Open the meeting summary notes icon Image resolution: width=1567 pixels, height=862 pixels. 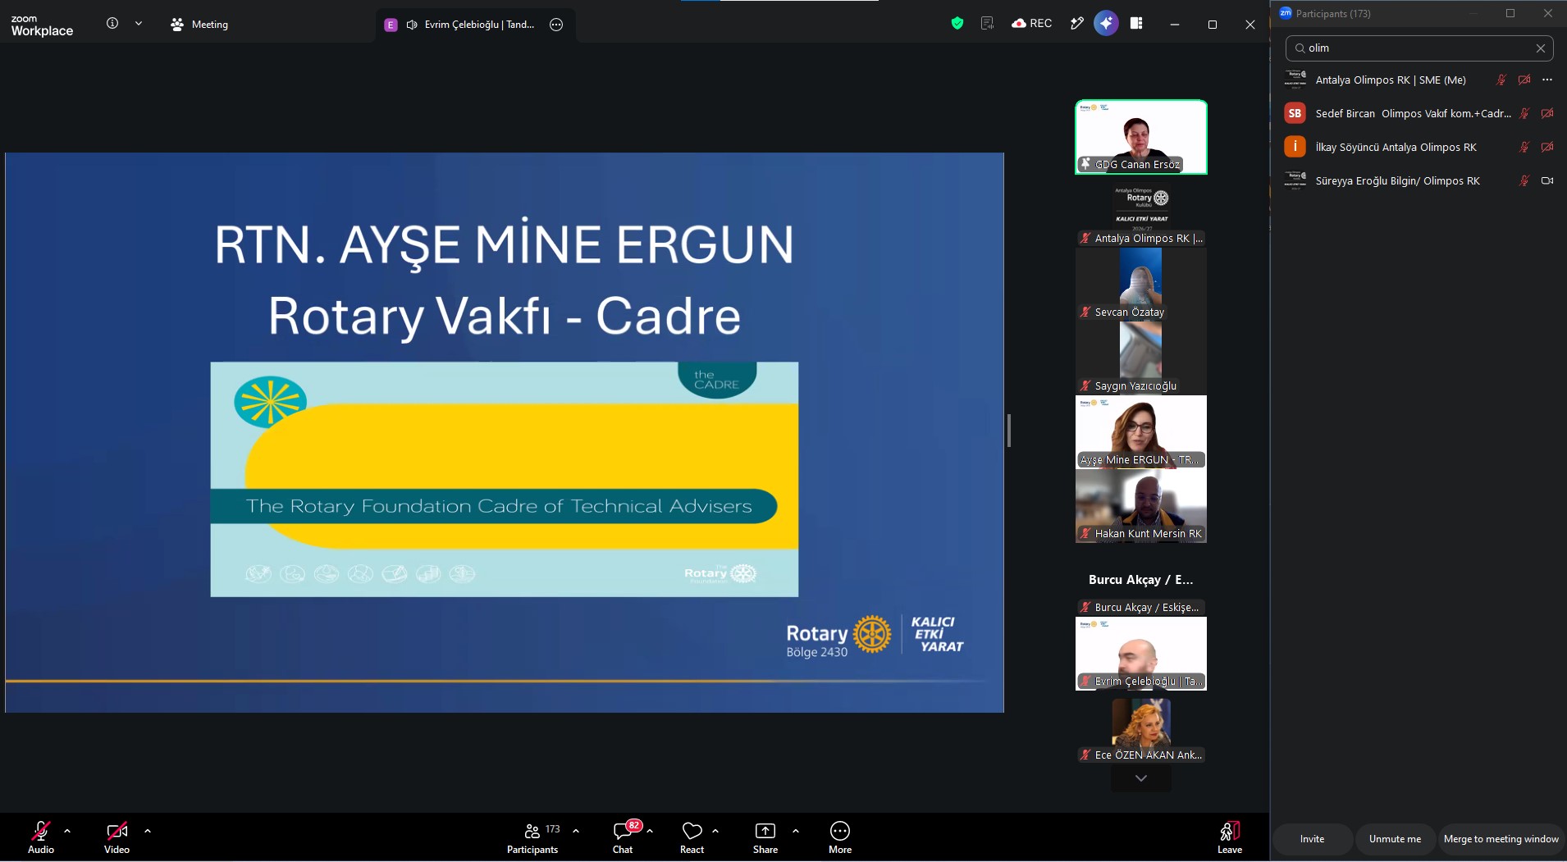[987, 24]
